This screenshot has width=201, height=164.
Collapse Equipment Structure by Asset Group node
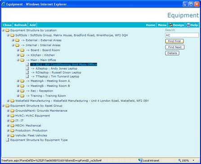[3, 106]
